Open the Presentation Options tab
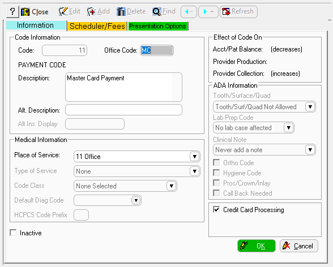333x267 pixels. click(158, 26)
